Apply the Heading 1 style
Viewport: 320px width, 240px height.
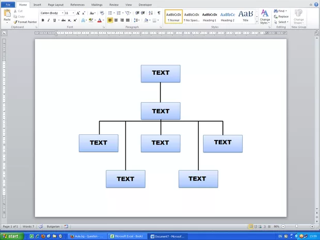[x=209, y=17]
